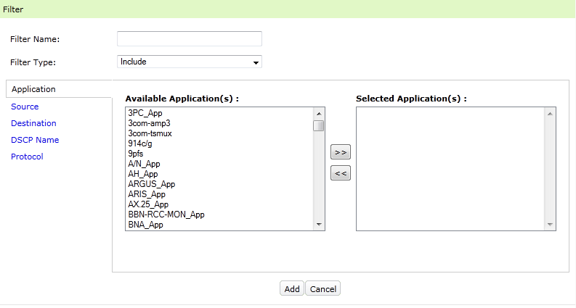Click the move left (<<) button
Screen dimensions: 576x308
click(x=340, y=173)
